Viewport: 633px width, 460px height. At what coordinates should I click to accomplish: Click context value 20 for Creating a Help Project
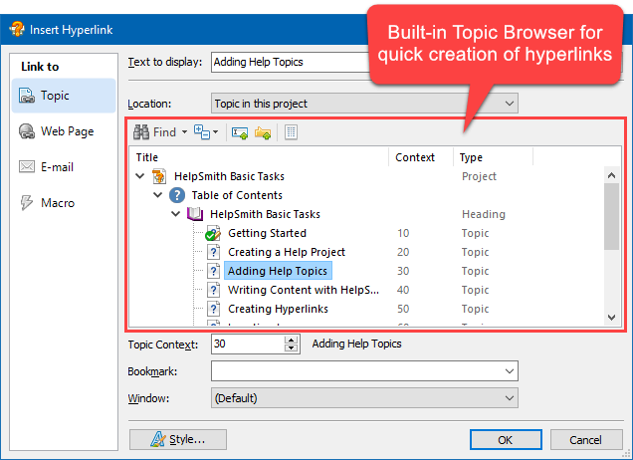[403, 253]
